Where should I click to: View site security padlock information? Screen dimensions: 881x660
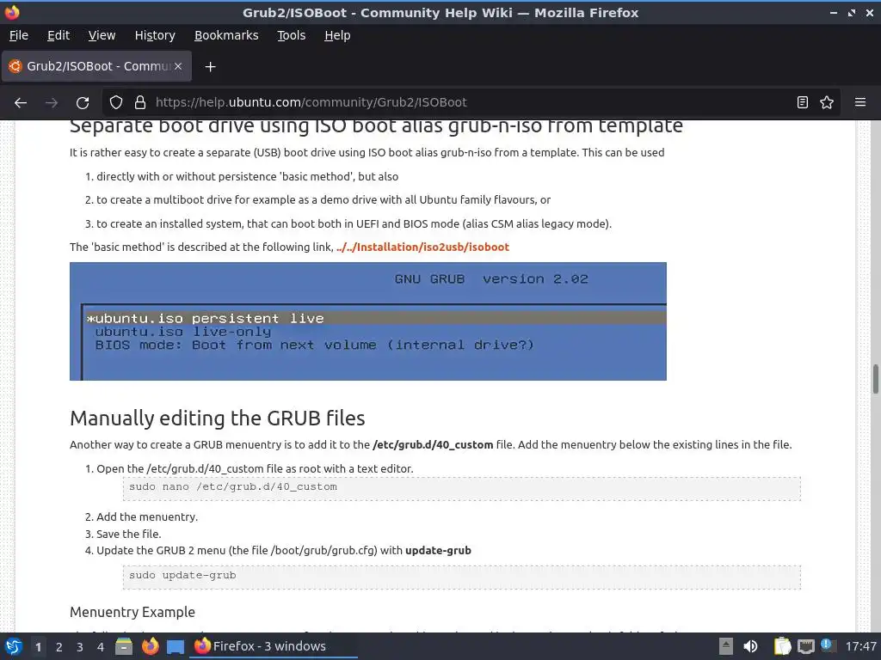[x=140, y=102]
